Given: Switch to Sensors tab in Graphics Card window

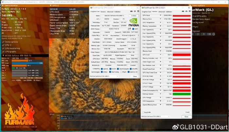Looking at the screenshot, I should point(103,12).
